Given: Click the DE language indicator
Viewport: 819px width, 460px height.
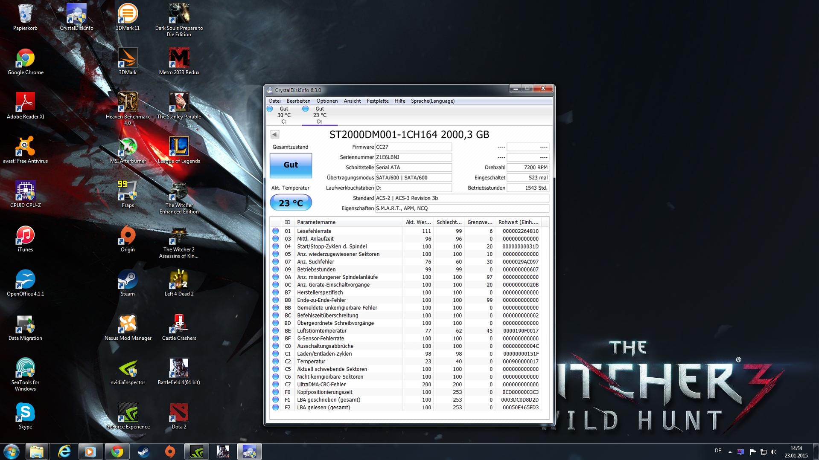Looking at the screenshot, I should pyautogui.click(x=718, y=451).
